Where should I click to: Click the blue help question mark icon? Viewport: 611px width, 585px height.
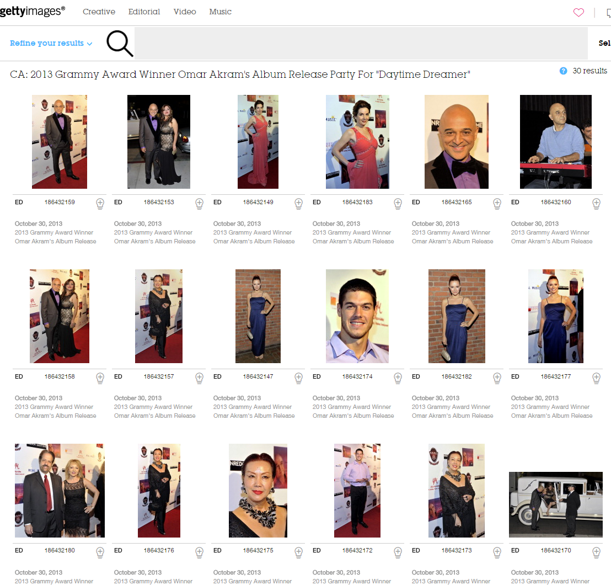point(563,71)
